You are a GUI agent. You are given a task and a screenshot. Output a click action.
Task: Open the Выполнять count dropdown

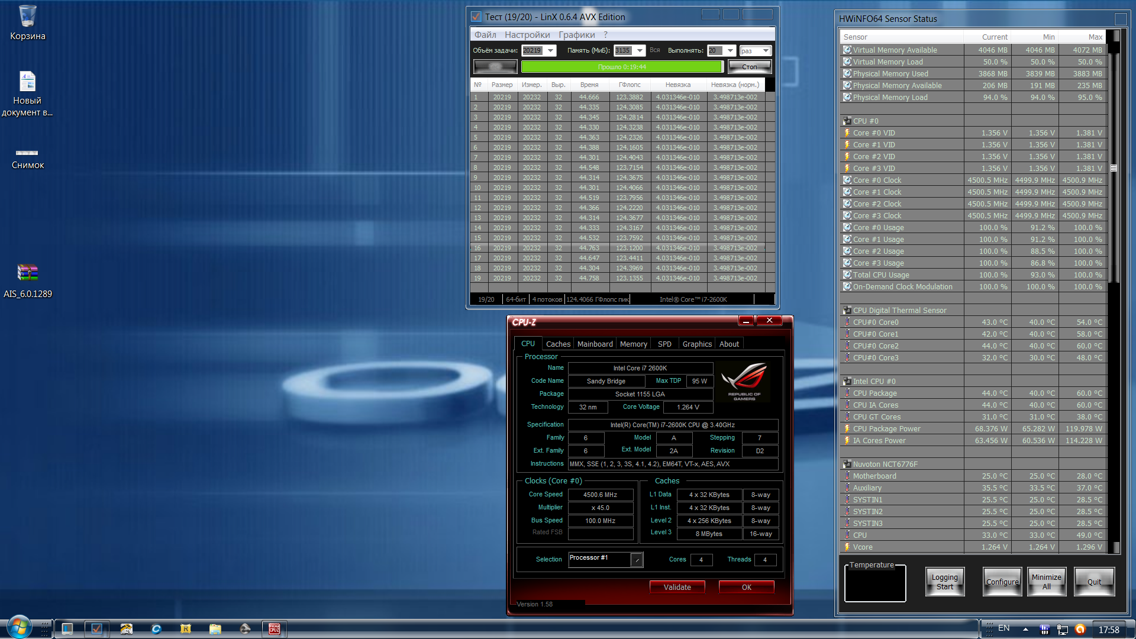click(x=731, y=51)
